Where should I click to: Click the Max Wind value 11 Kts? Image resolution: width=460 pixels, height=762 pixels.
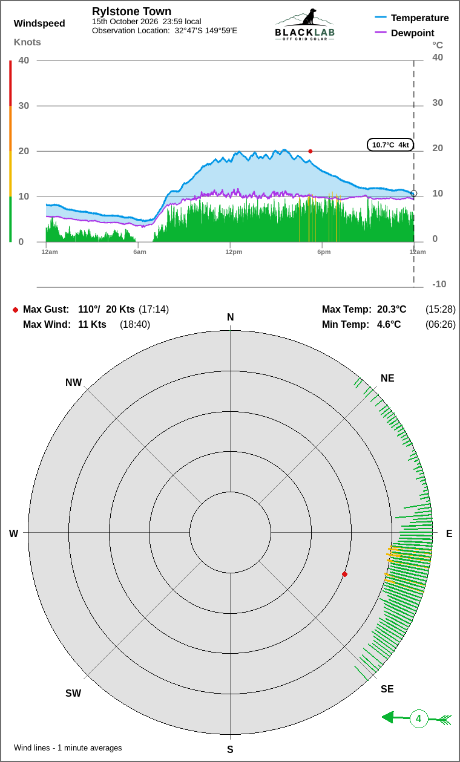pos(92,325)
